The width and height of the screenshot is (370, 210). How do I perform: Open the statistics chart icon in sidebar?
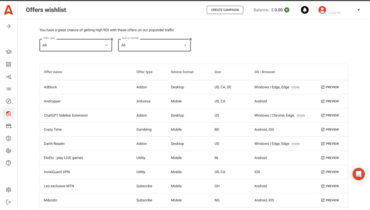[9, 77]
